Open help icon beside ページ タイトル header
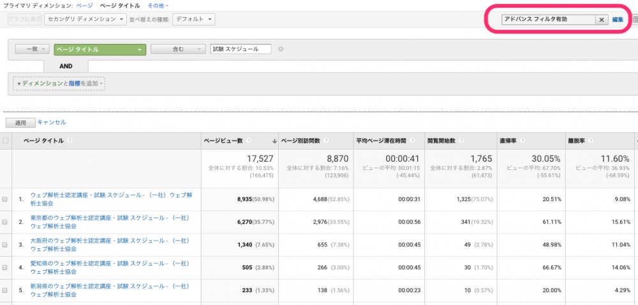 coord(70,141)
